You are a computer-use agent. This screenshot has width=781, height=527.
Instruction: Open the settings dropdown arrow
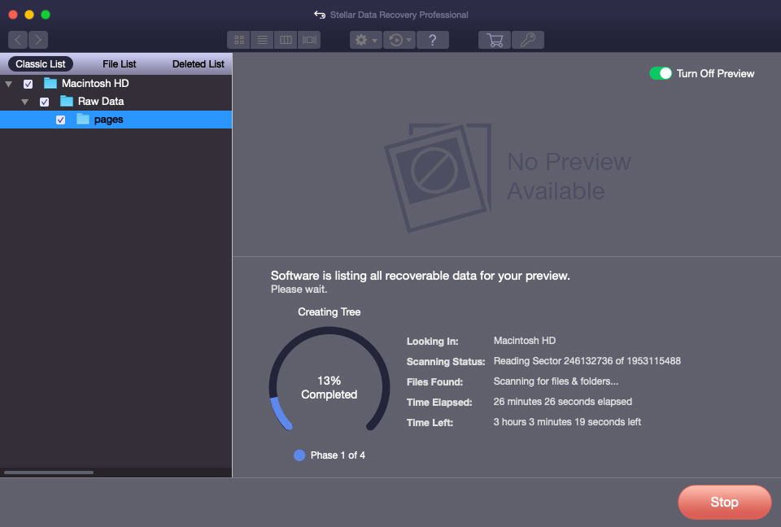click(x=374, y=39)
